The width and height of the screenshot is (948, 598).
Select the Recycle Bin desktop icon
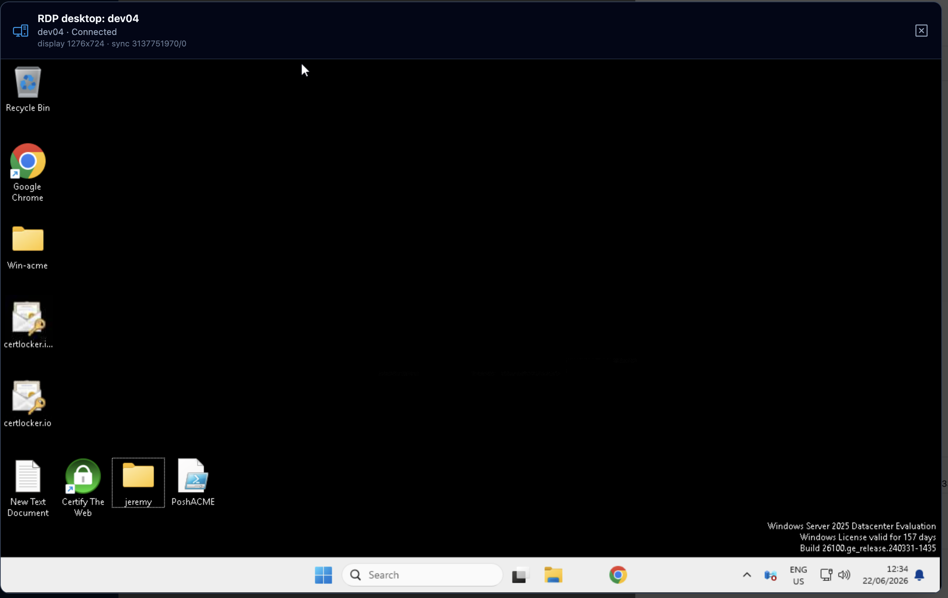(28, 89)
